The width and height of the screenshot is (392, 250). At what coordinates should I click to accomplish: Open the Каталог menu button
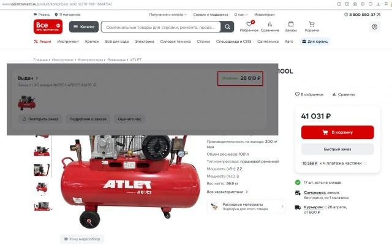point(84,27)
